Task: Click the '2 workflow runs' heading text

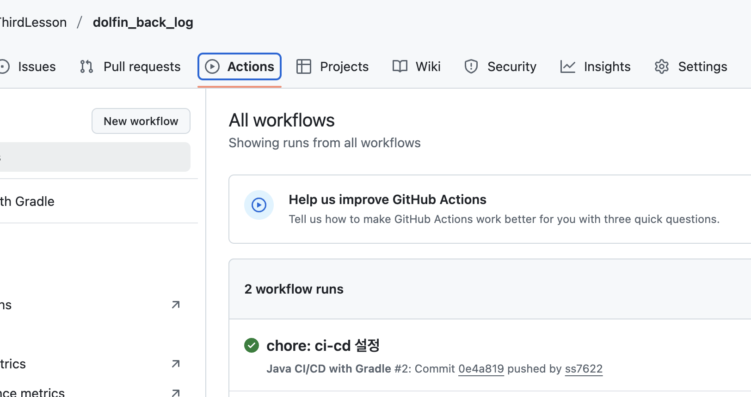Action: pos(294,289)
